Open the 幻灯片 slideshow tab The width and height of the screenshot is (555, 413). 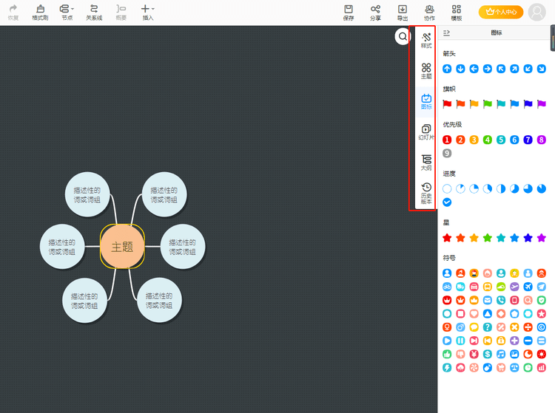[426, 132]
